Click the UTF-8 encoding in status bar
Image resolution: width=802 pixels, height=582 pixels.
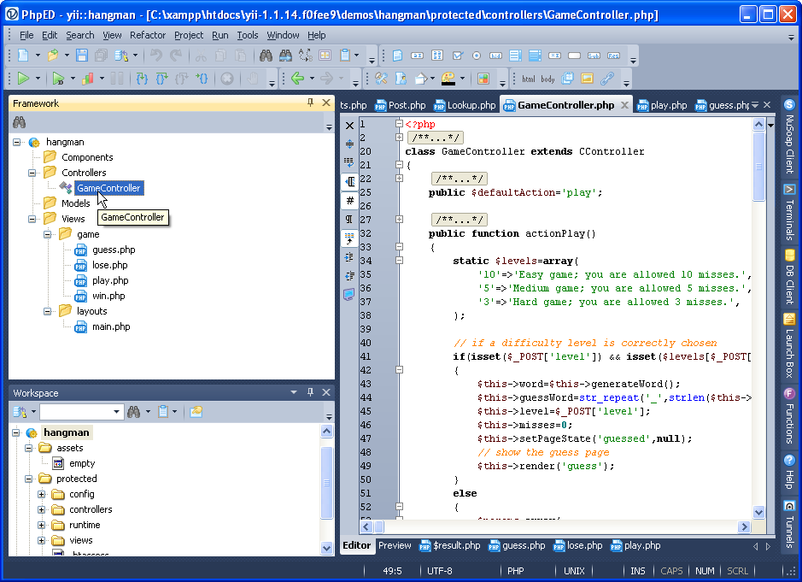(440, 571)
